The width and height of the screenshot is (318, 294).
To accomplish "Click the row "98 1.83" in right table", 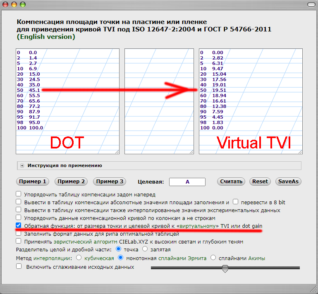I will [x=212, y=122].
